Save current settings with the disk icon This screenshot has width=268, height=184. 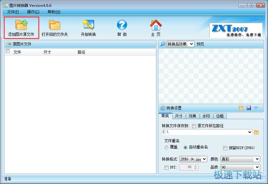[x=249, y=108]
